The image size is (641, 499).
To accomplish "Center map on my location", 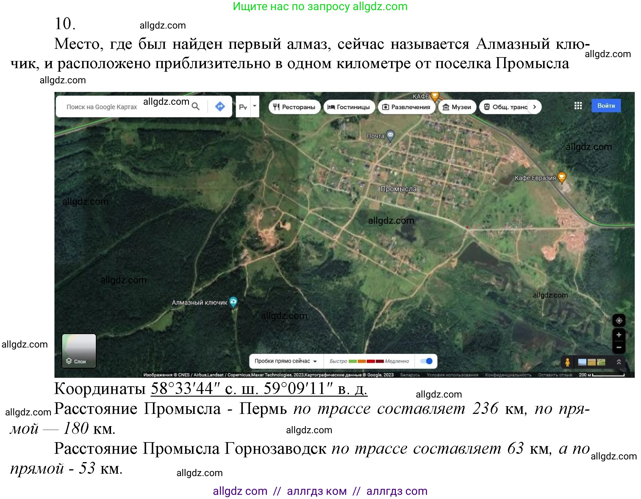I will [619, 320].
